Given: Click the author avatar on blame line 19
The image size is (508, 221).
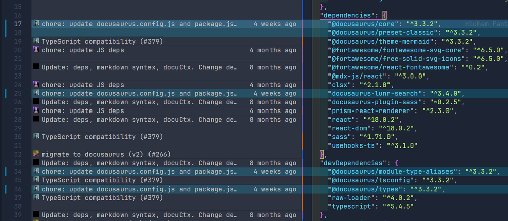Looking at the screenshot, I should pos(36,41).
